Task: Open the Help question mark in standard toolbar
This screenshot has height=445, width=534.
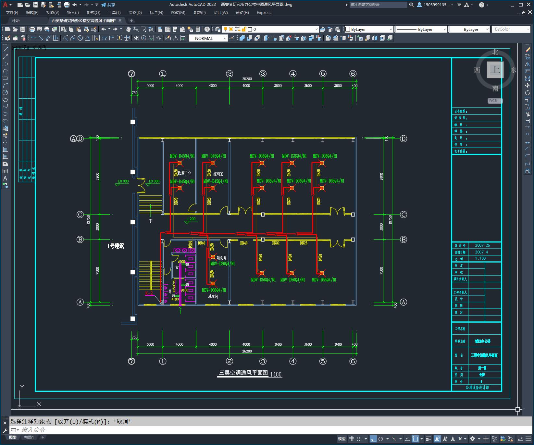Action: [207, 29]
